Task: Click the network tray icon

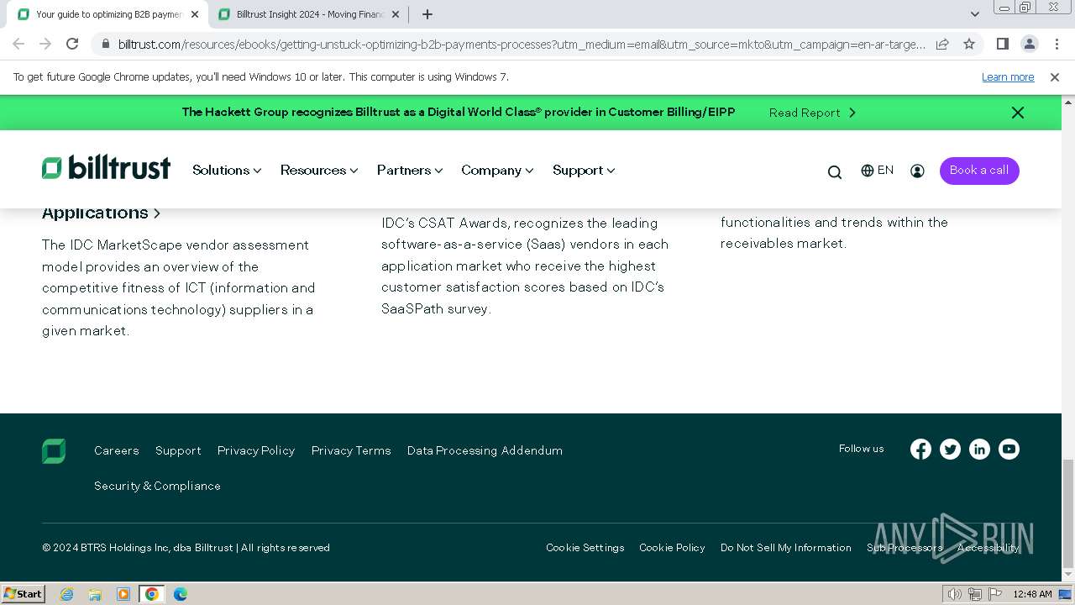Action: 975,594
